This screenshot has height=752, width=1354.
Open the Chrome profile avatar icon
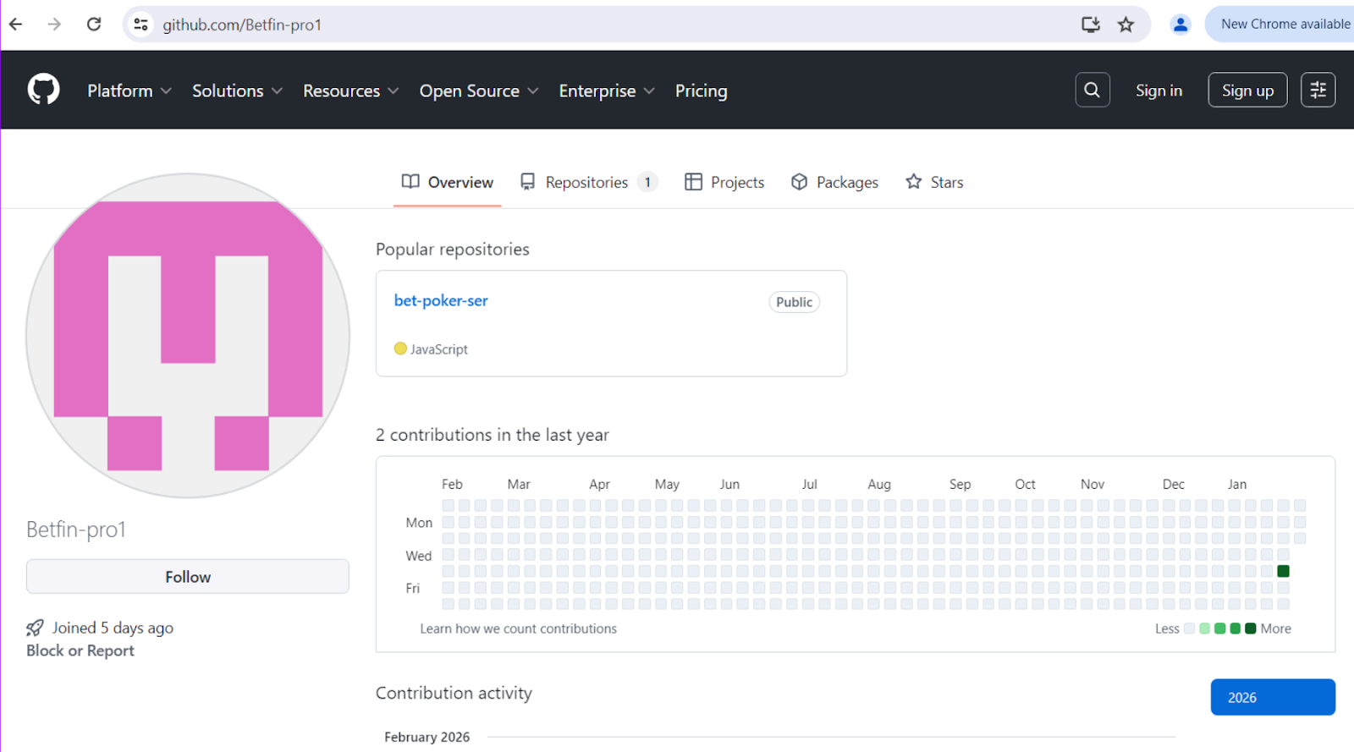tap(1181, 25)
